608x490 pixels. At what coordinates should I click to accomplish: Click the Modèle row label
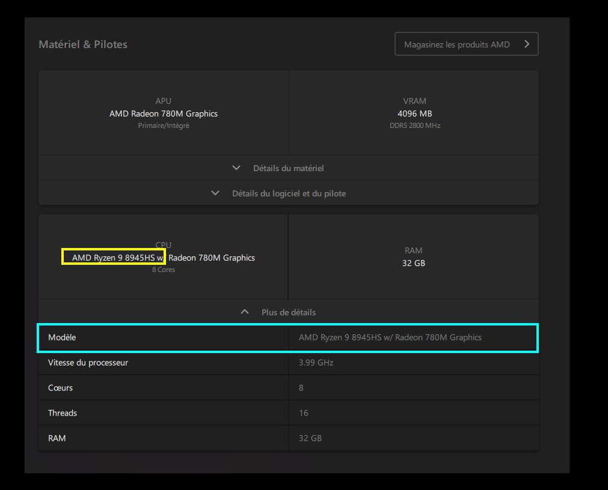(62, 337)
